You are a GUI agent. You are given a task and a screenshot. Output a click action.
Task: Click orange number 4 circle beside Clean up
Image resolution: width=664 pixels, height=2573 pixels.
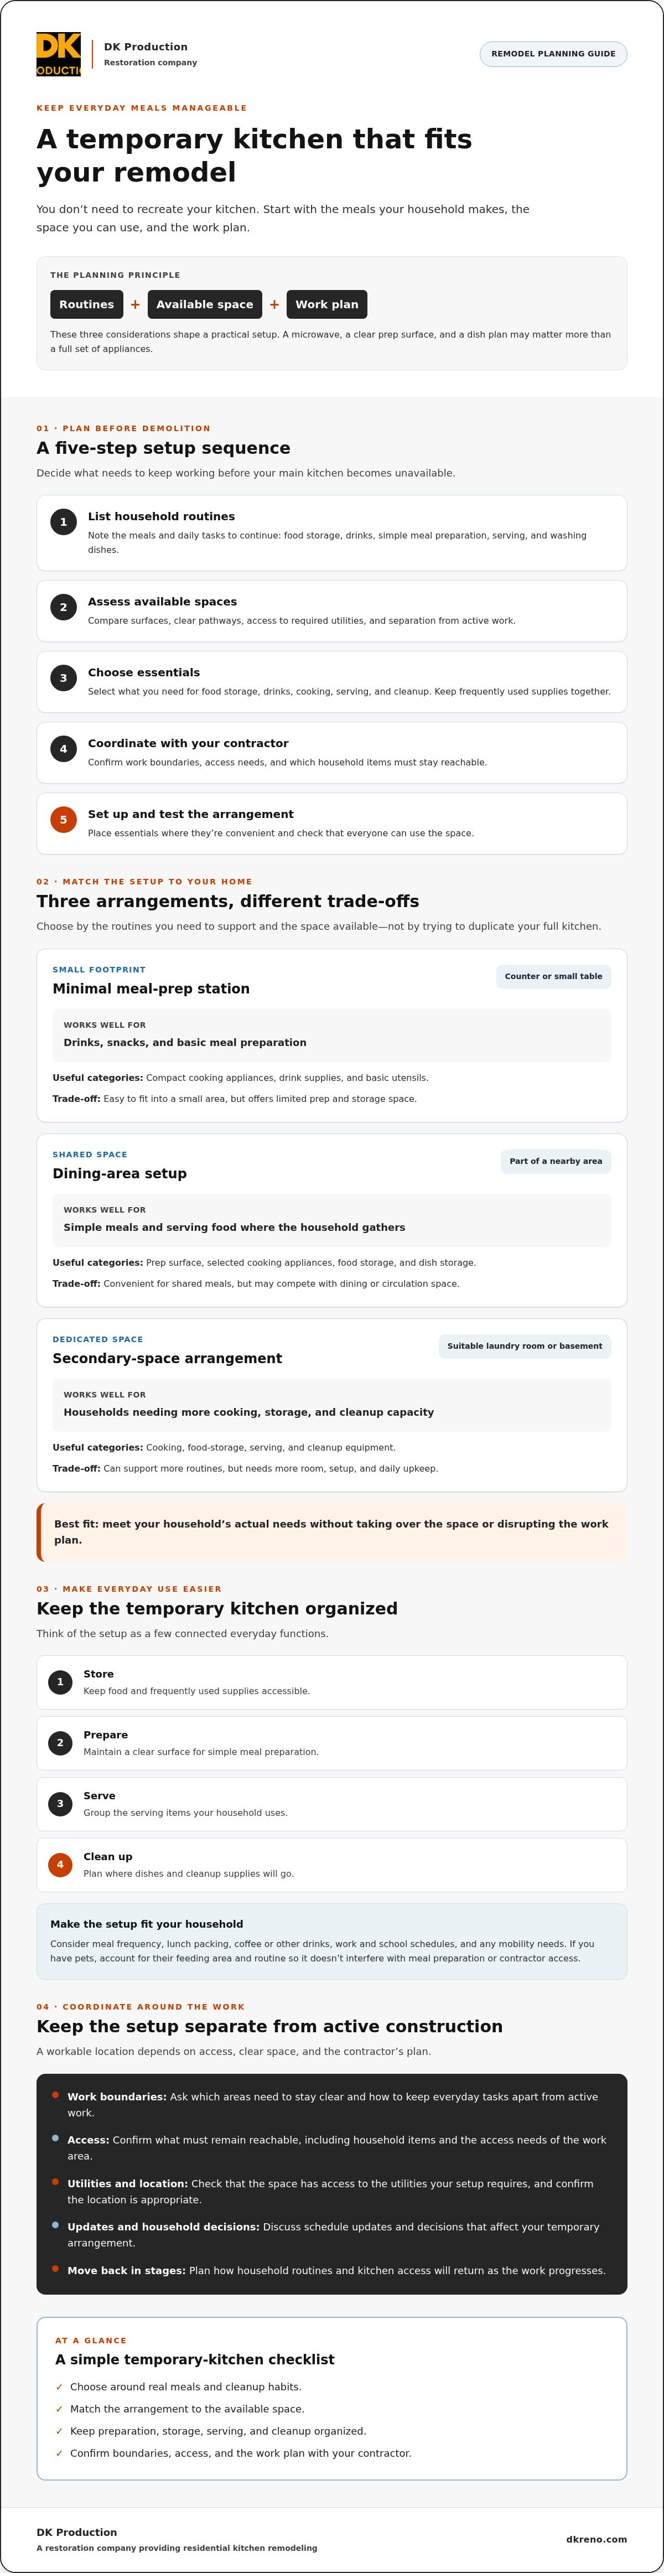[60, 1865]
